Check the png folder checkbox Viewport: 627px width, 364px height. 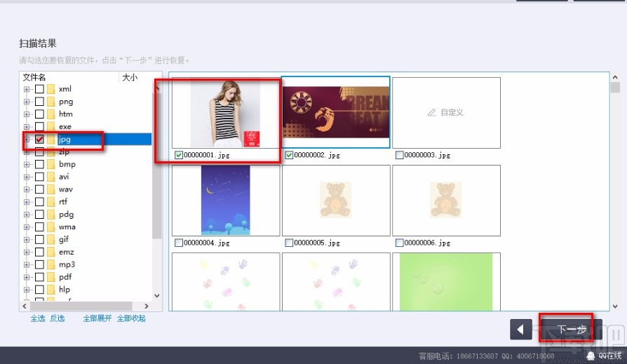pyautogui.click(x=39, y=102)
